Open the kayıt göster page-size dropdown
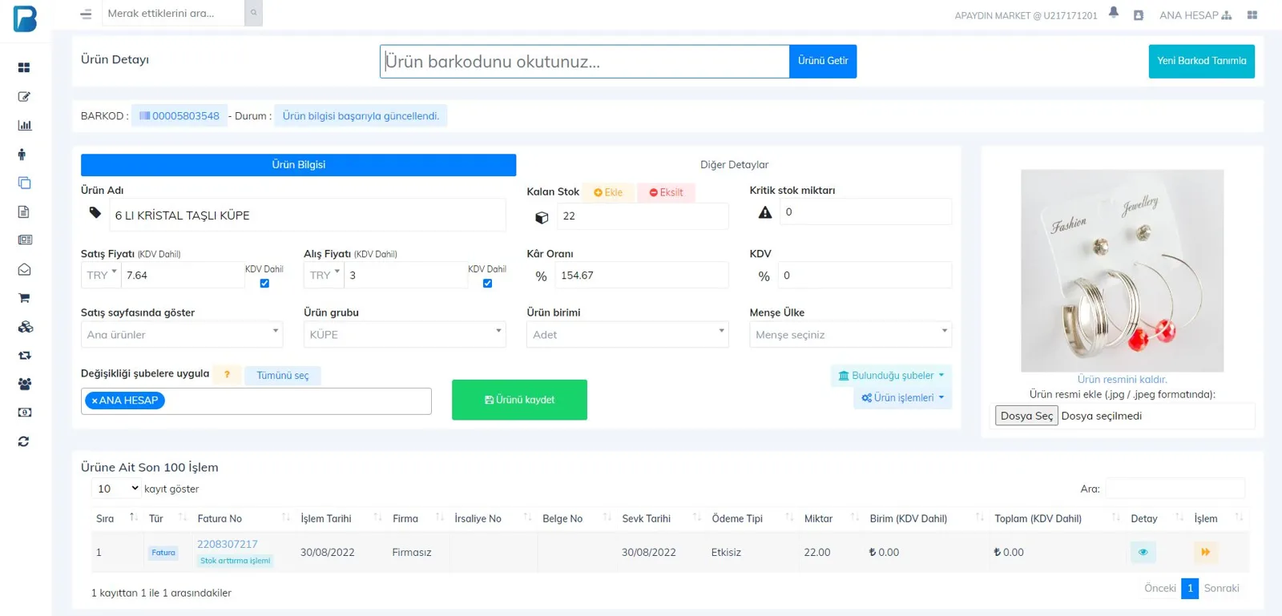The width and height of the screenshot is (1282, 616). [117, 489]
